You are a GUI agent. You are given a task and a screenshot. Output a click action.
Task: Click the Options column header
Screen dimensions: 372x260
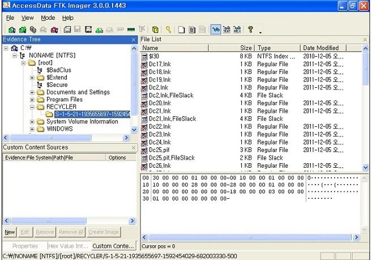point(121,157)
